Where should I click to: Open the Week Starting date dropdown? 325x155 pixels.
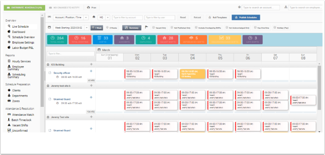tap(71, 28)
